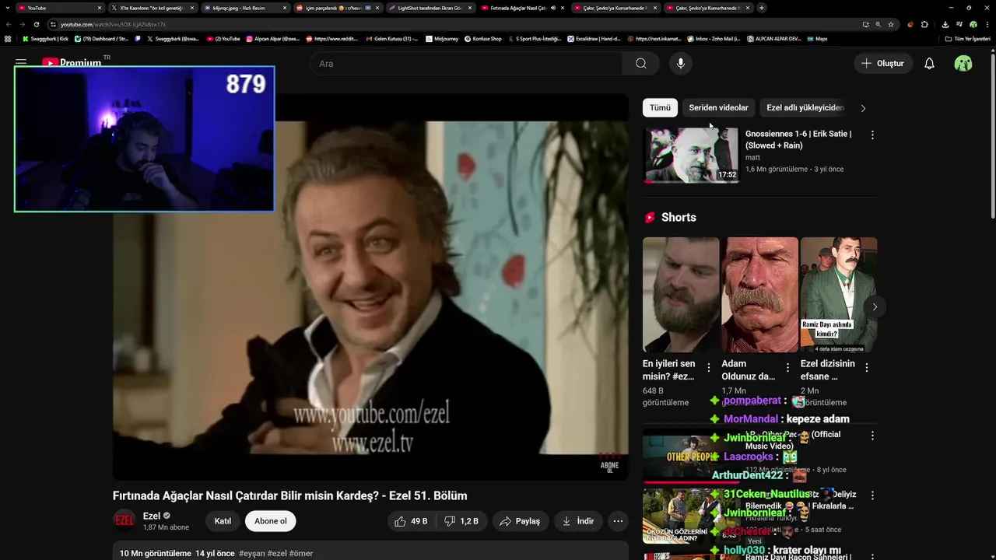Open the Tüm Yer İşaretleri bookmarks folder
Image resolution: width=996 pixels, height=560 pixels.
point(968,38)
